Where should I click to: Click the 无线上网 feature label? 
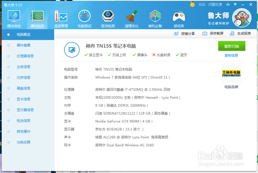point(119,55)
